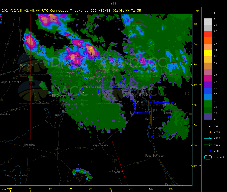Viewport: 227px width, 192px height.
Task: Click the green VBCU arrow in legend
Action: (208, 145)
